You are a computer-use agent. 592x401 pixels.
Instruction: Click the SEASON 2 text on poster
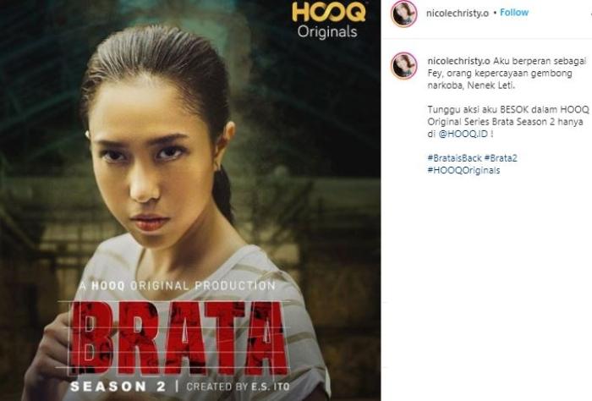point(118,387)
